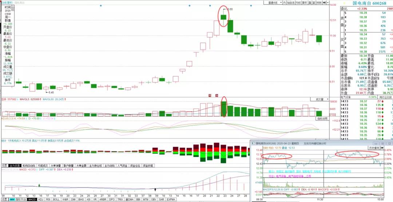Screen dimensions: 393x202
Task: Select the 主力买卖 tab
Action: coord(15,165)
